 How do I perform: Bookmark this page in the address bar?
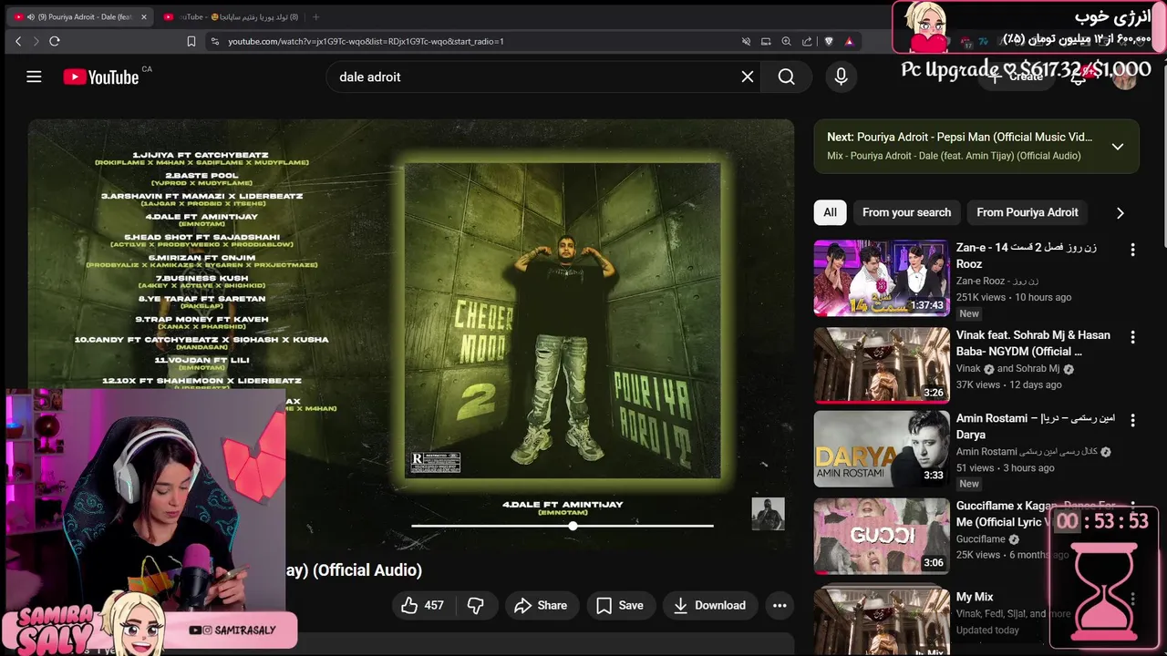click(x=191, y=41)
